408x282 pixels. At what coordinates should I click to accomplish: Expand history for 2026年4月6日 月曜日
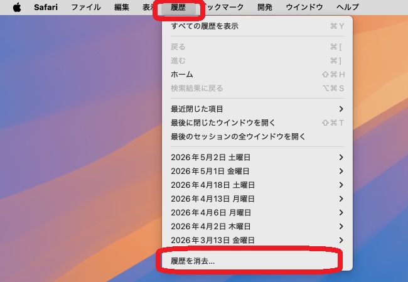pos(257,212)
